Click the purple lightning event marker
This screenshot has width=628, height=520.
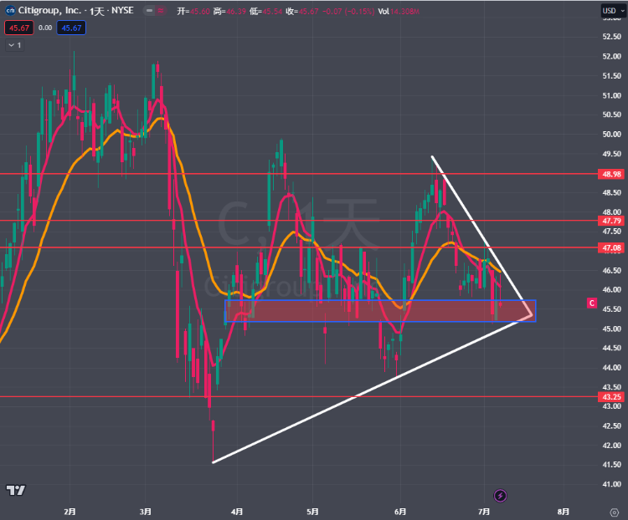click(x=501, y=496)
